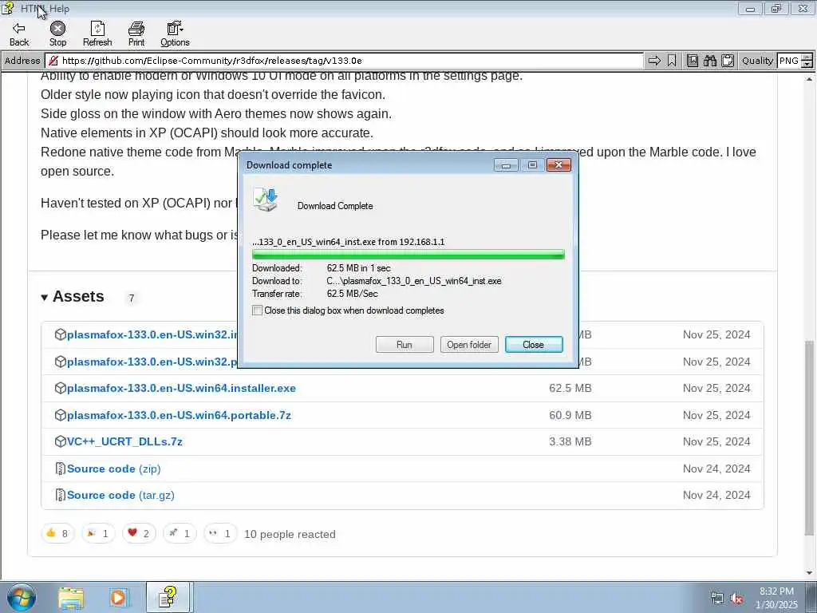Click the heart reaction with 2

(x=139, y=533)
